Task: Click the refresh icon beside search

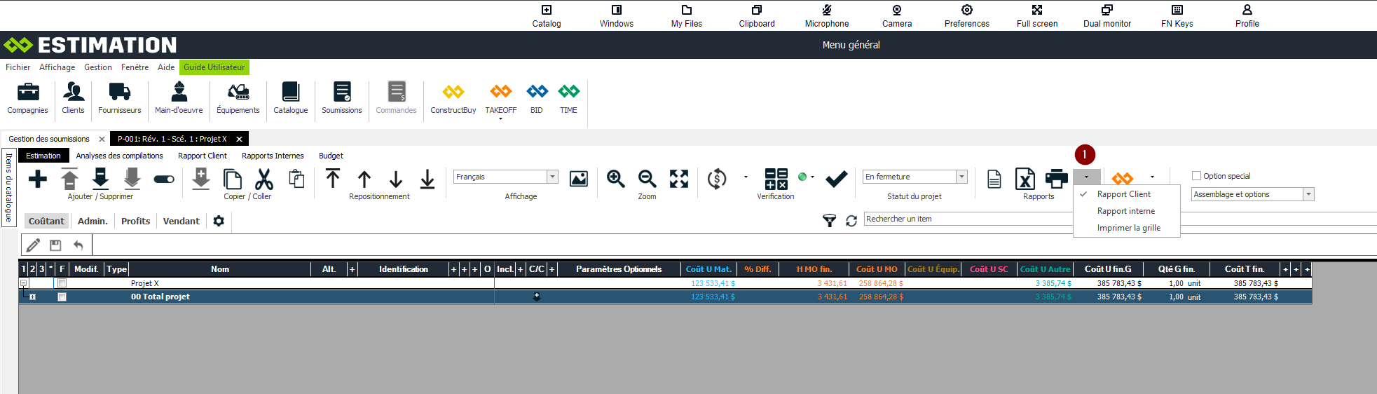Action: 851,221
